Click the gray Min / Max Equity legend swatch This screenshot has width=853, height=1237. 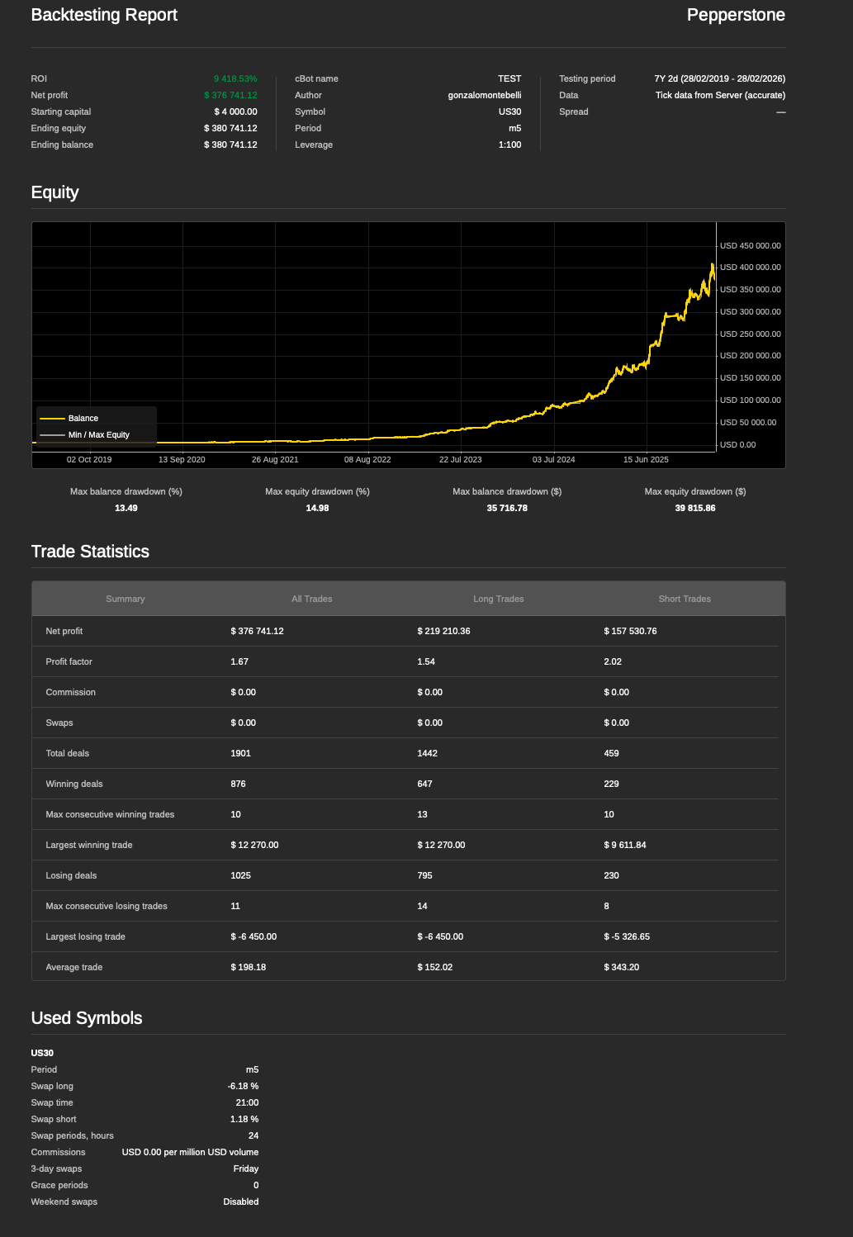[x=52, y=435]
